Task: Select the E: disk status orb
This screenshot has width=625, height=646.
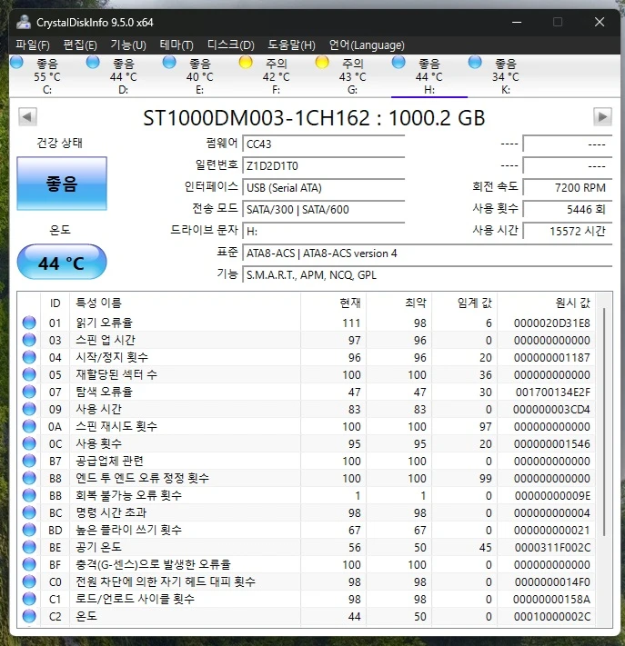Action: tap(169, 63)
